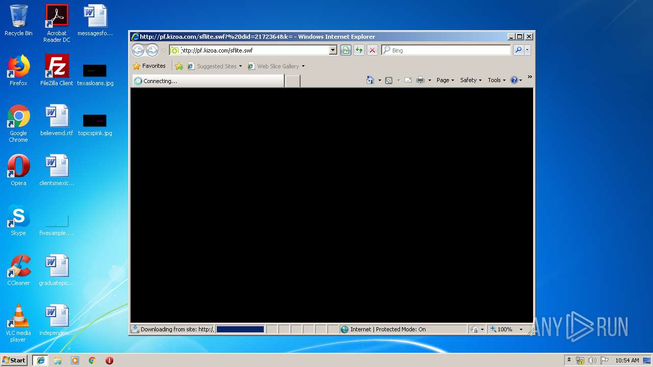Expand the command bar overflow chevron

(530, 77)
